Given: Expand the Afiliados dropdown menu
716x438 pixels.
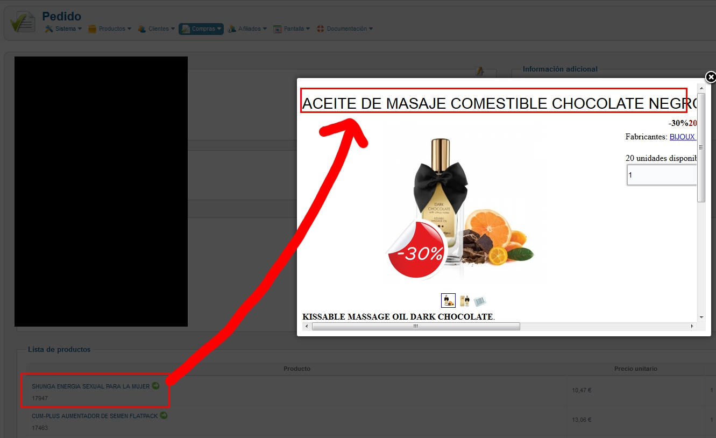Looking at the screenshot, I should tap(247, 29).
